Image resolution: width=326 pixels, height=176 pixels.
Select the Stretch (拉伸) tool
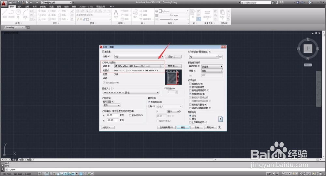click(x=42, y=19)
